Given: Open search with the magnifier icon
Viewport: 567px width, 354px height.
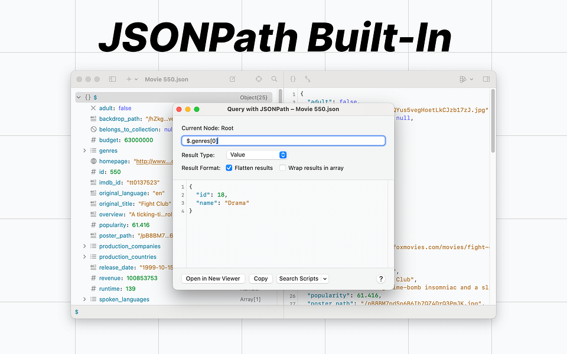Looking at the screenshot, I should click(x=273, y=78).
